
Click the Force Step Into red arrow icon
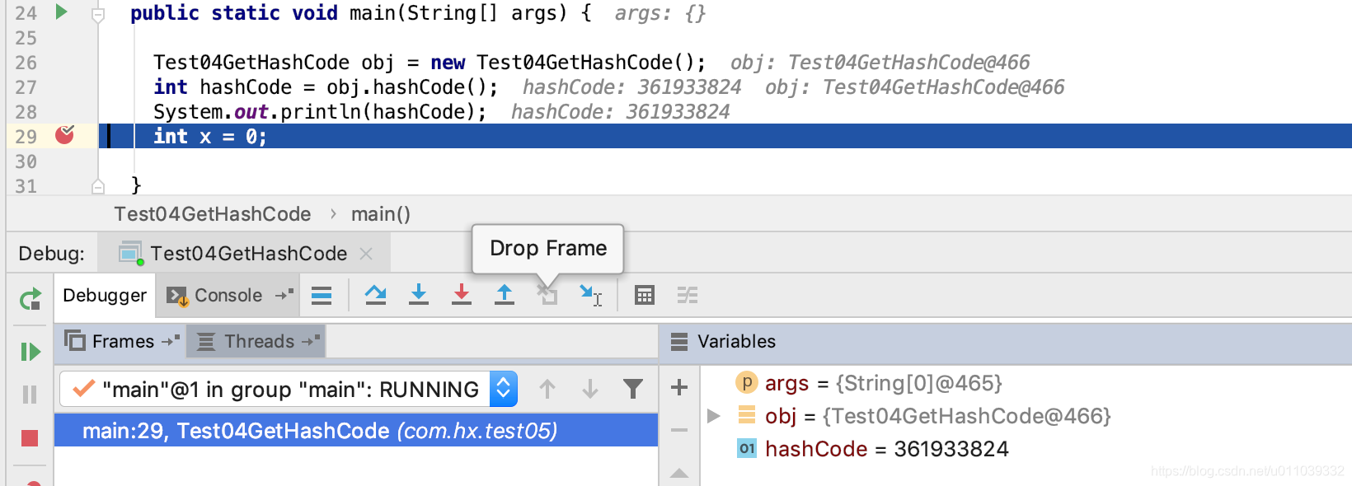(462, 295)
